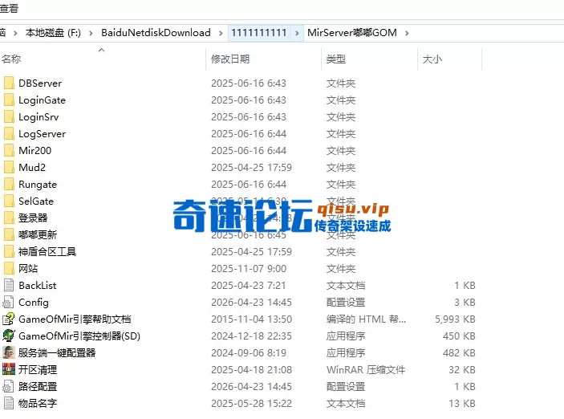Select the LoginGate folder icon
Screen dimensions: 564x419
pyautogui.click(x=9, y=100)
